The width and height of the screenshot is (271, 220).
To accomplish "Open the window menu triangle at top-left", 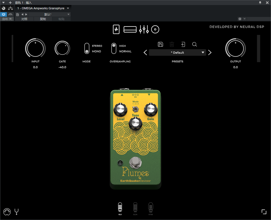I will 3,3.
